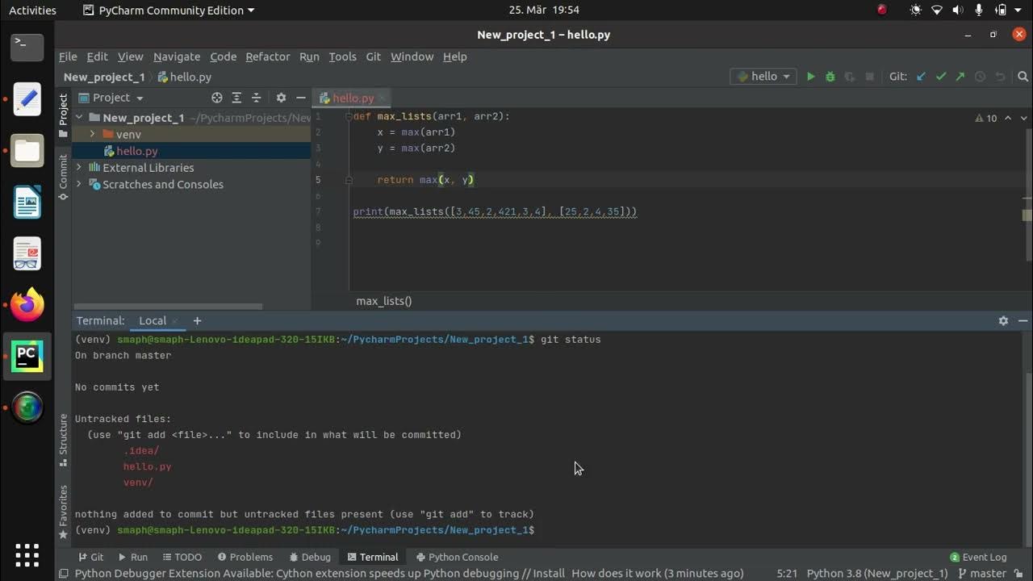This screenshot has height=581, width=1033.
Task: Run the hello configuration
Action: point(811,77)
